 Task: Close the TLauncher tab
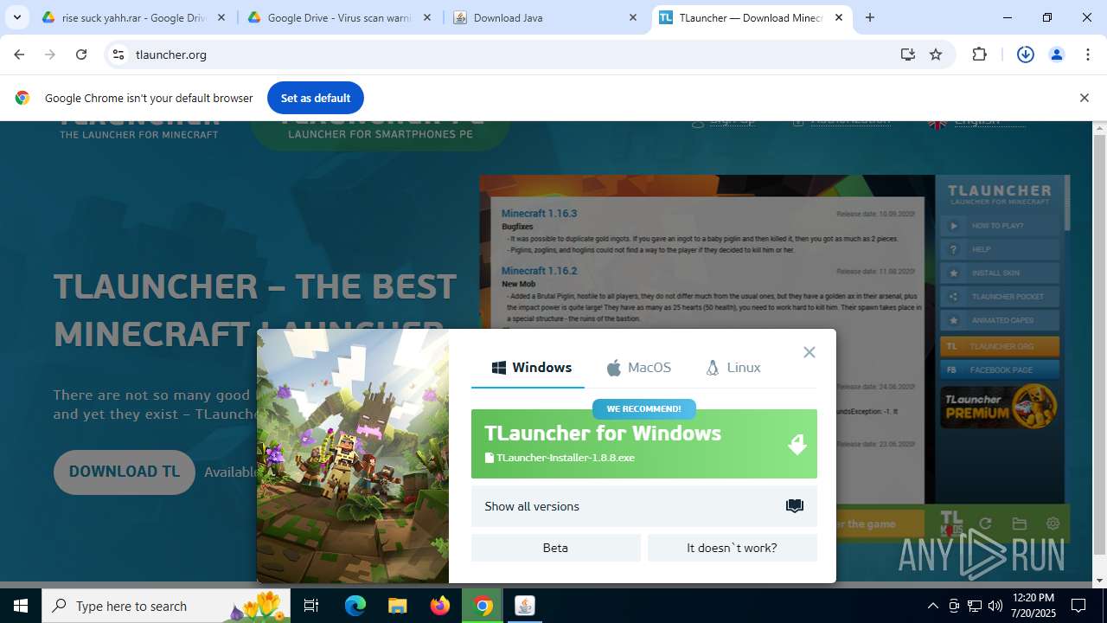coord(839,17)
